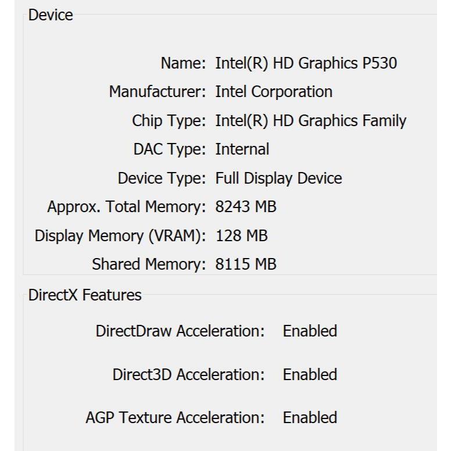Click the Display Memory (VRAM) label
The height and width of the screenshot is (451, 451).
click(120, 236)
